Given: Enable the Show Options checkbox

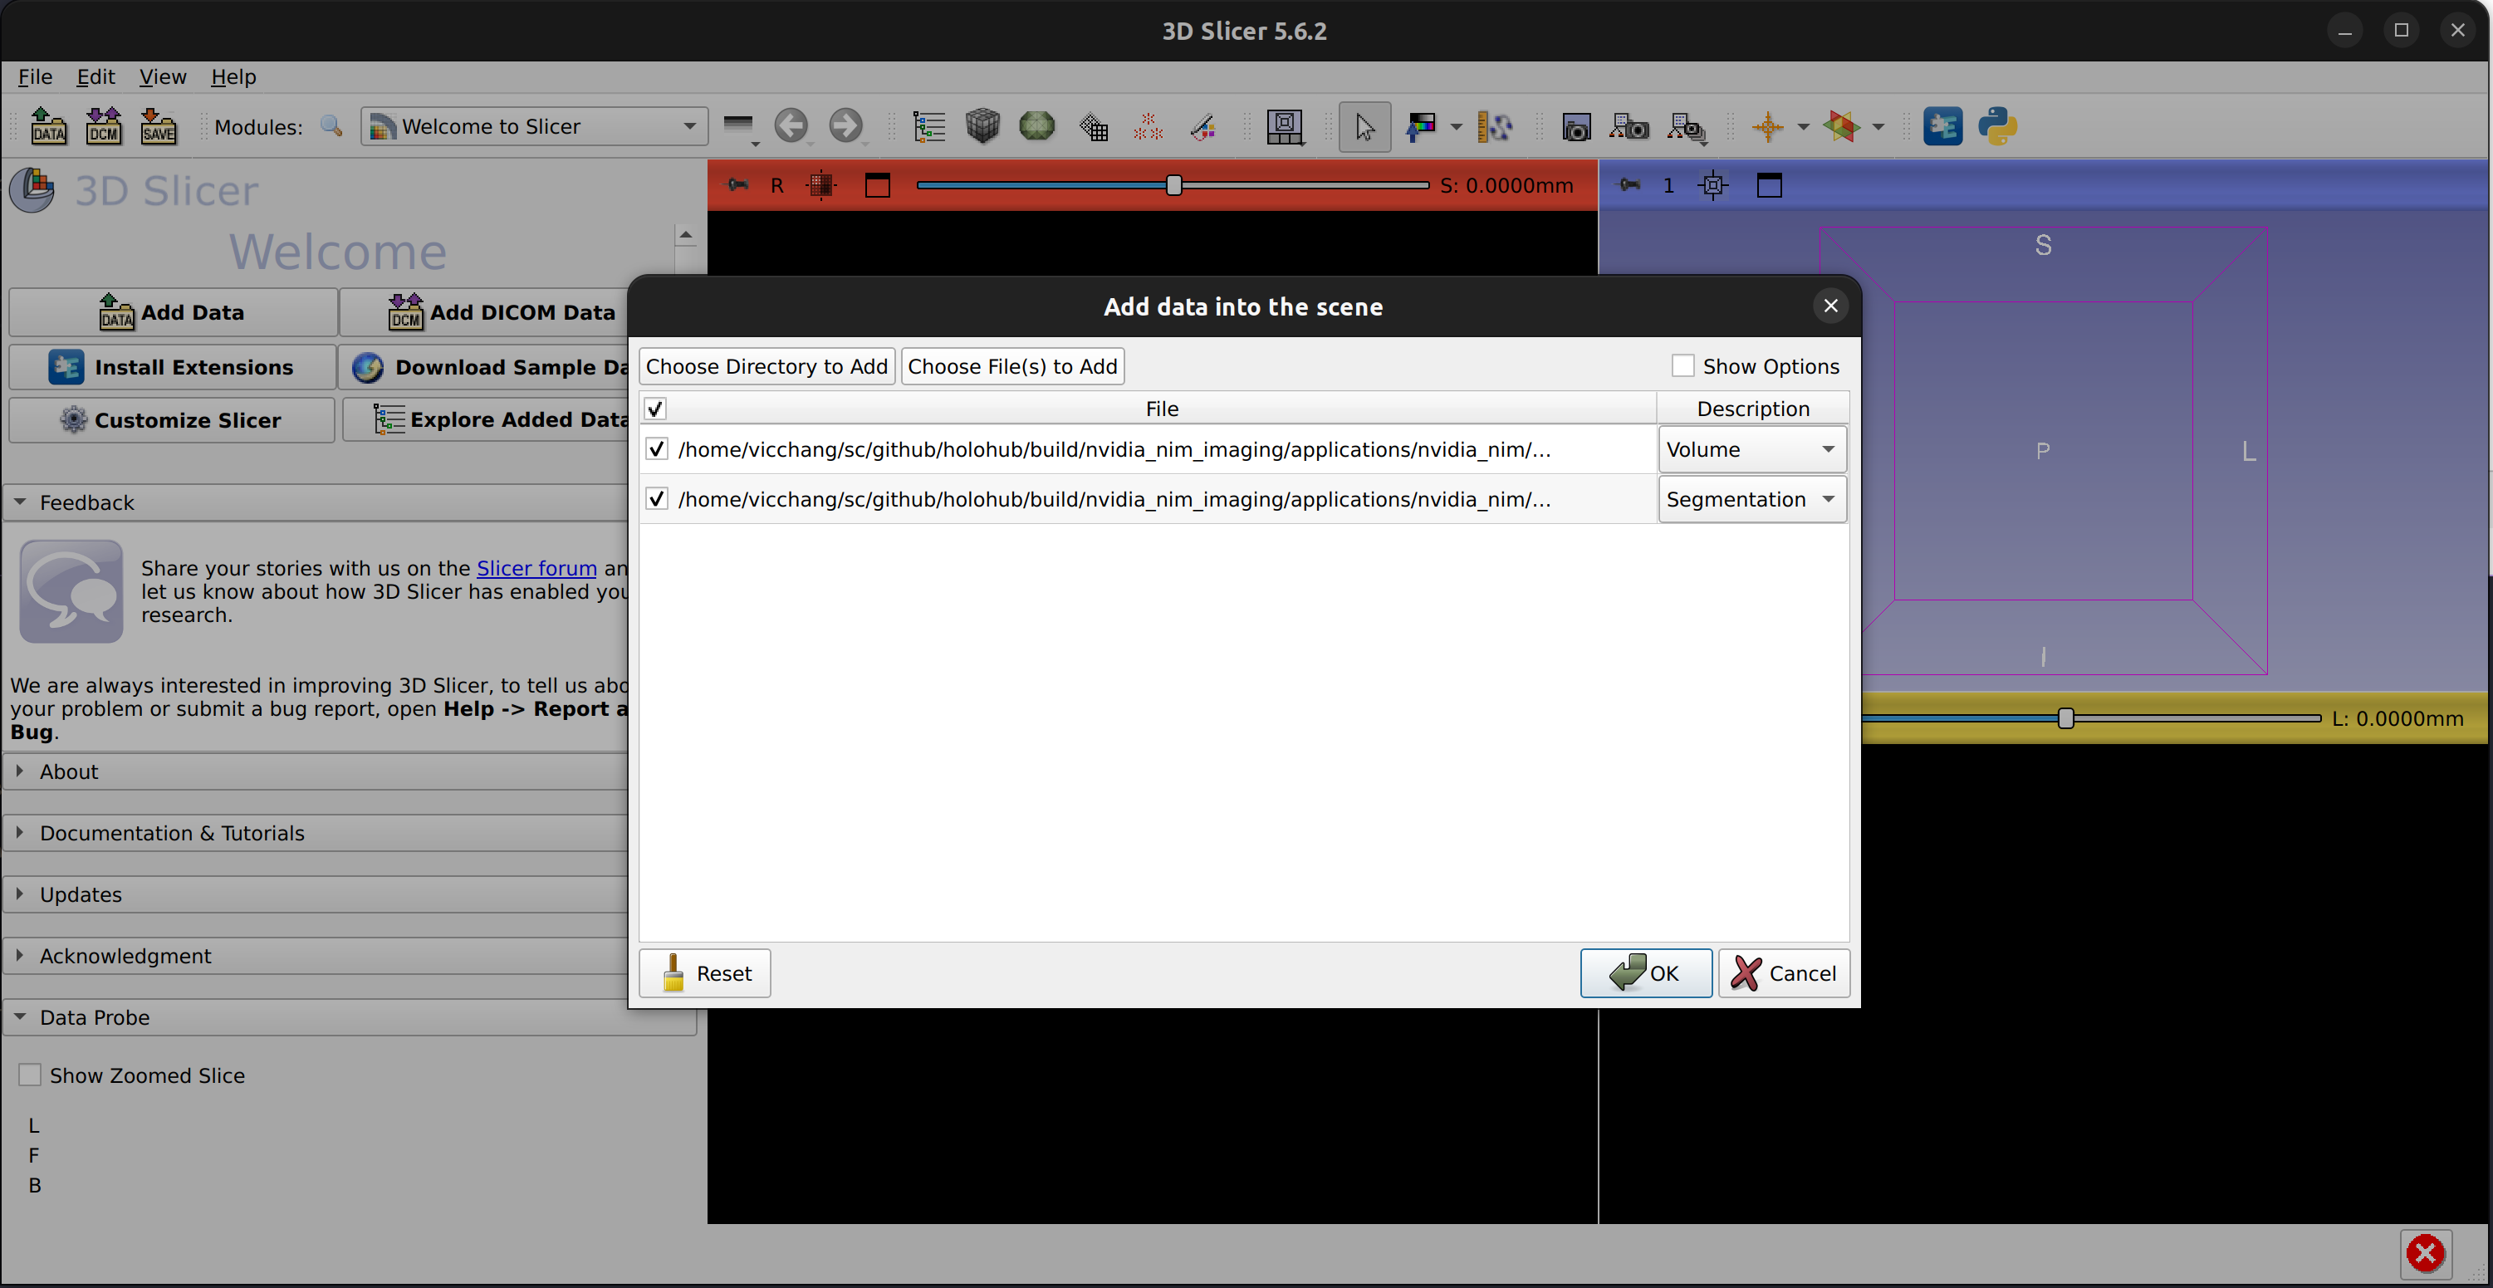Looking at the screenshot, I should 1683,365.
